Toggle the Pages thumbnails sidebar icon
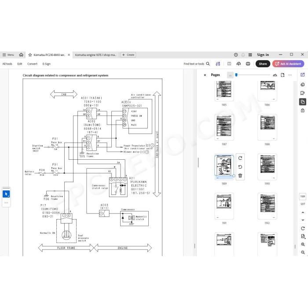Image resolution: width=308 pixels, height=308 pixels. click(303, 102)
